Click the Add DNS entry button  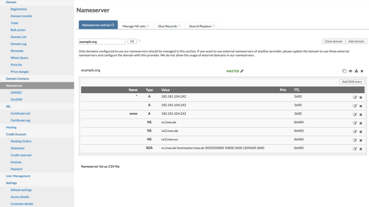click(351, 81)
